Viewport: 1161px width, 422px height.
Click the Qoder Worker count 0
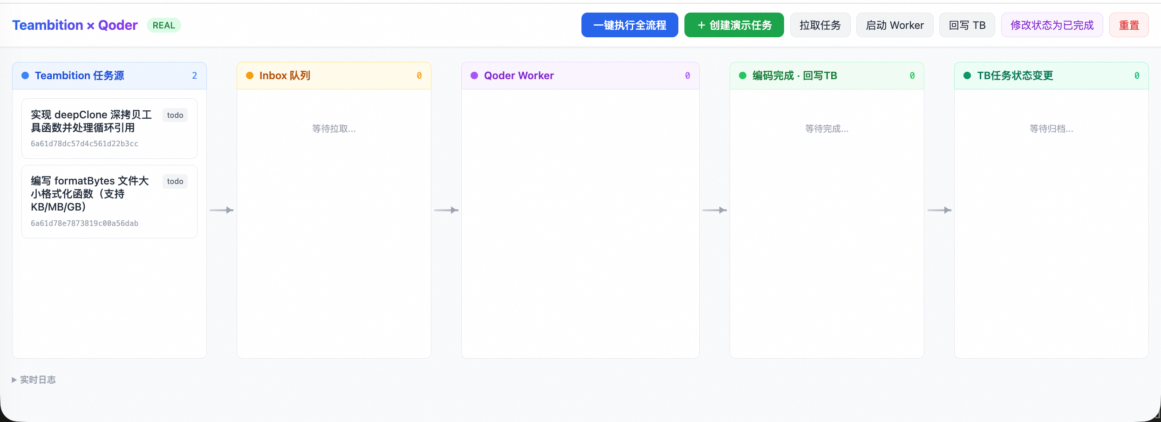(688, 75)
